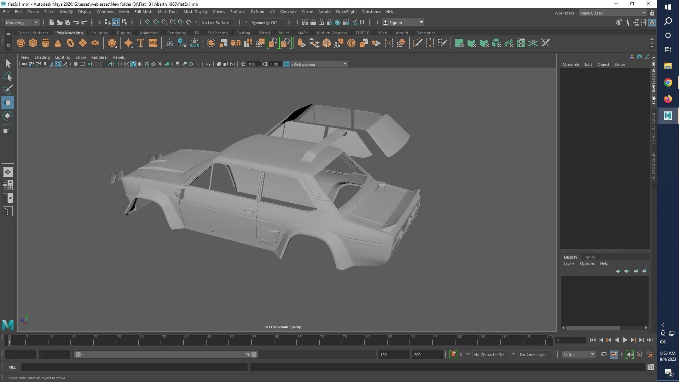This screenshot has width=679, height=382.
Task: Toggle wireframe display in viewport toolbar
Action: coord(127,64)
